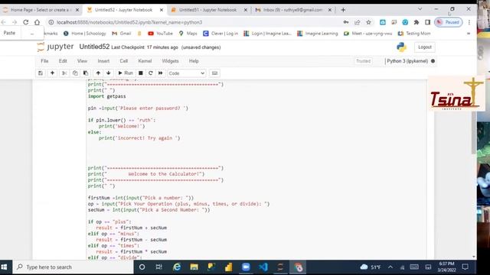Open the Widgets menu
The width and height of the screenshot is (490, 275).
tap(170, 61)
